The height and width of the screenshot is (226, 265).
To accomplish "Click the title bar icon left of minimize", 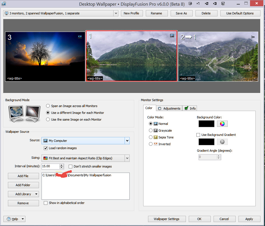I will click(223, 4).
